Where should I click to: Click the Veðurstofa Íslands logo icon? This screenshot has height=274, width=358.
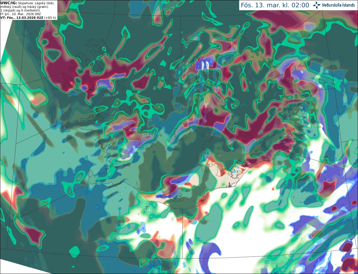coord(317,5)
